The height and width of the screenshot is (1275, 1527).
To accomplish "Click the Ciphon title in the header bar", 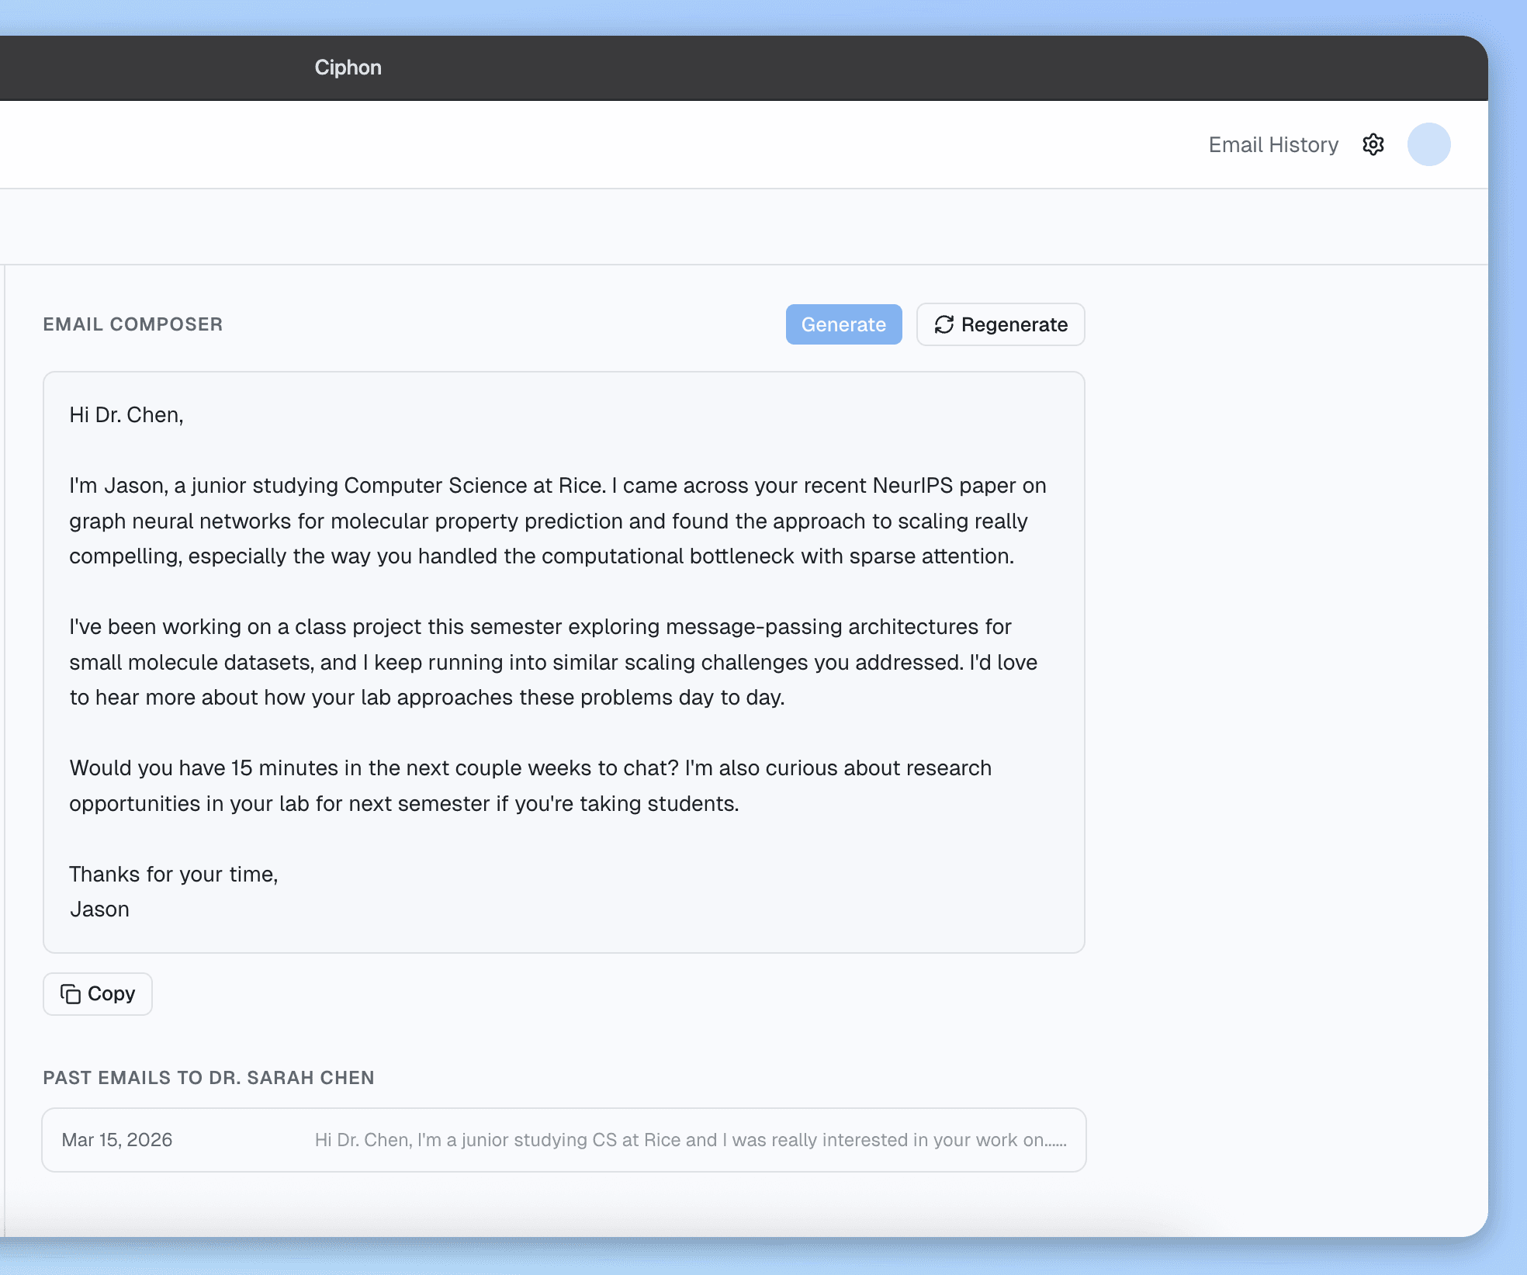I will pyautogui.click(x=348, y=68).
